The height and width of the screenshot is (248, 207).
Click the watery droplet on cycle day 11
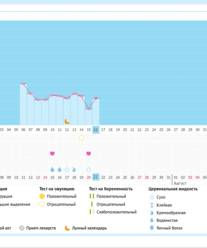tap(60, 169)
